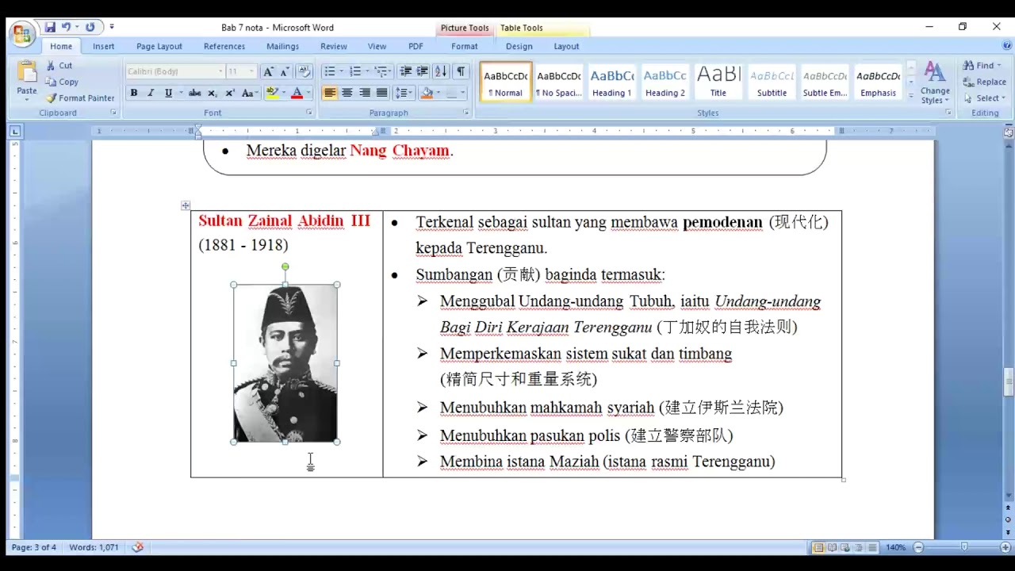
Task: Click the Save icon in Quick Access toolbar
Action: point(50,27)
